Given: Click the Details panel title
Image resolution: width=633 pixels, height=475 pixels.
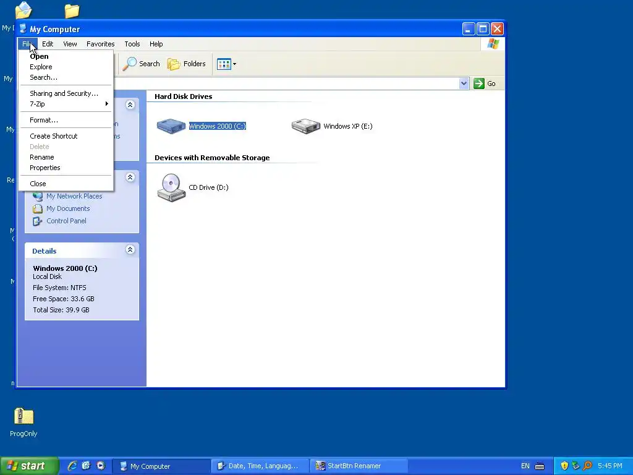Looking at the screenshot, I should tap(45, 251).
